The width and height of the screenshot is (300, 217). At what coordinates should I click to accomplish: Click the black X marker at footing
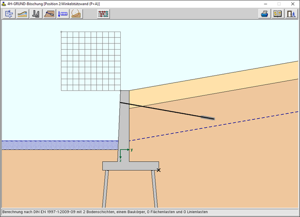[x=159, y=170]
